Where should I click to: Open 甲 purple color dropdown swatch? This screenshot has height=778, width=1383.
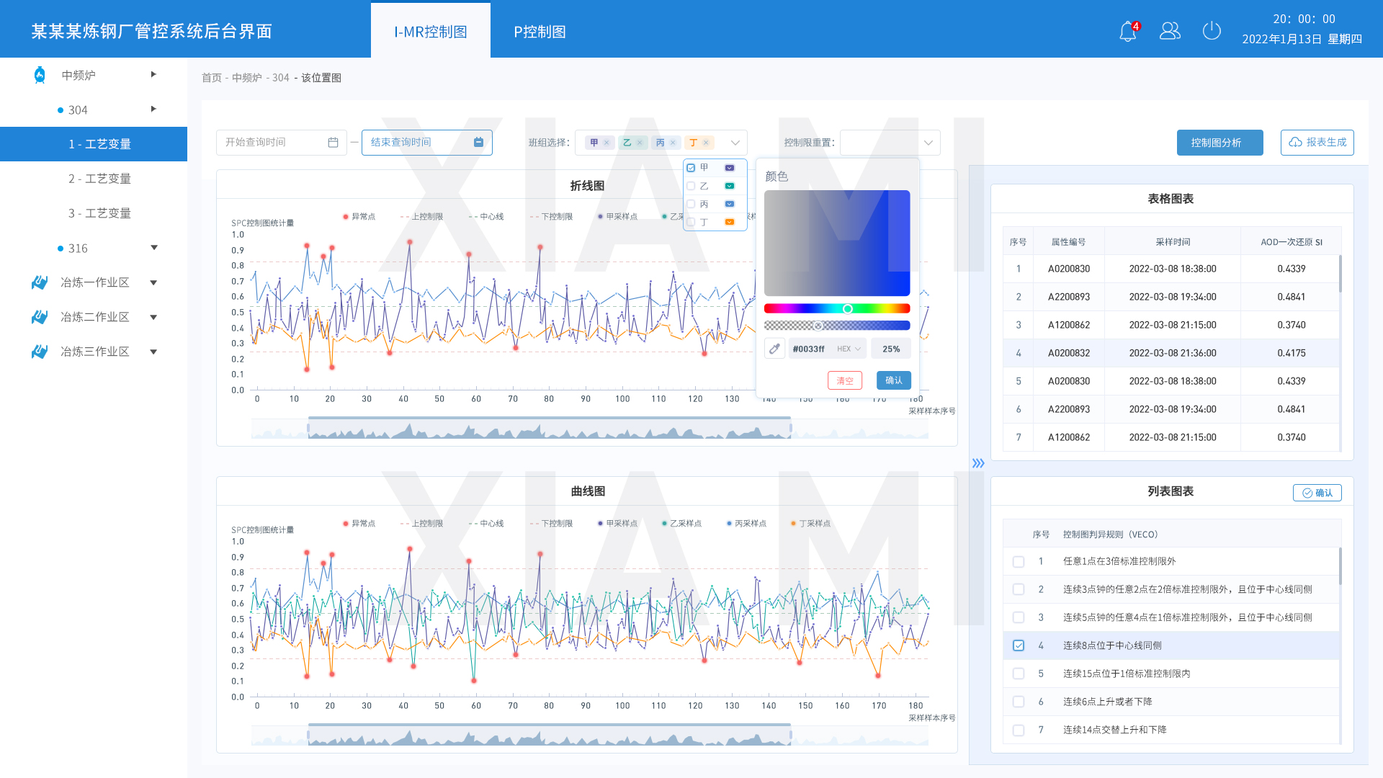pos(730,168)
